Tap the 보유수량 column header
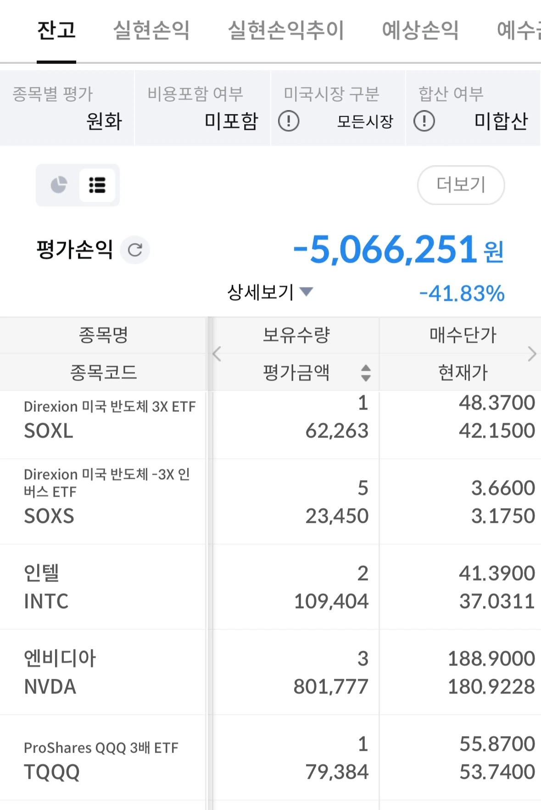 pos(296,335)
